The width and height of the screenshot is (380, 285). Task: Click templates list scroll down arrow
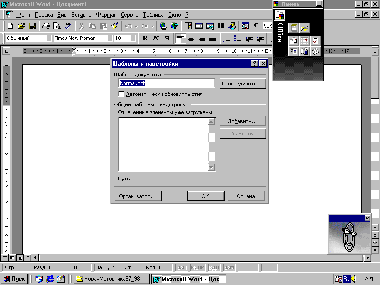pos(211,167)
